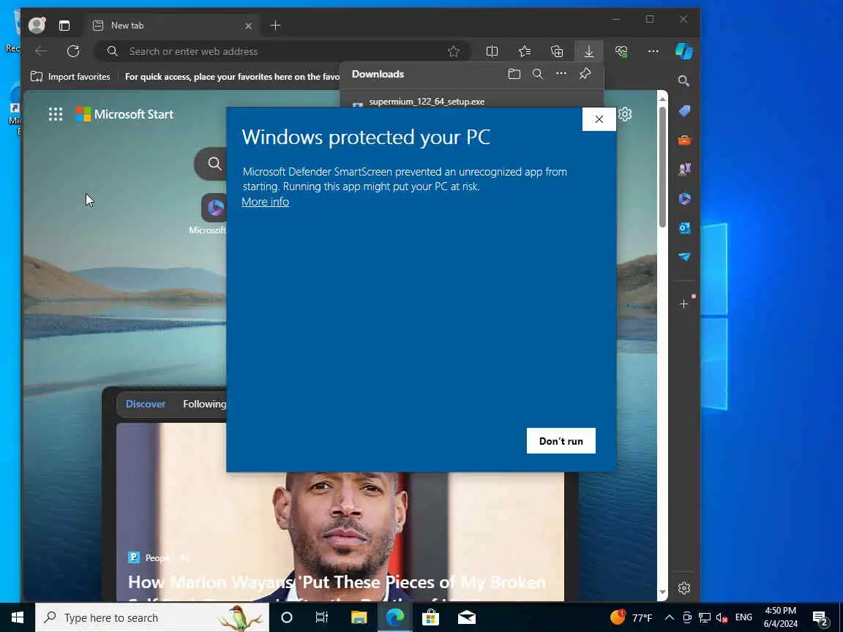Screen dimensions: 843x632
Task: Pin the Downloads panel
Action: pos(585,74)
